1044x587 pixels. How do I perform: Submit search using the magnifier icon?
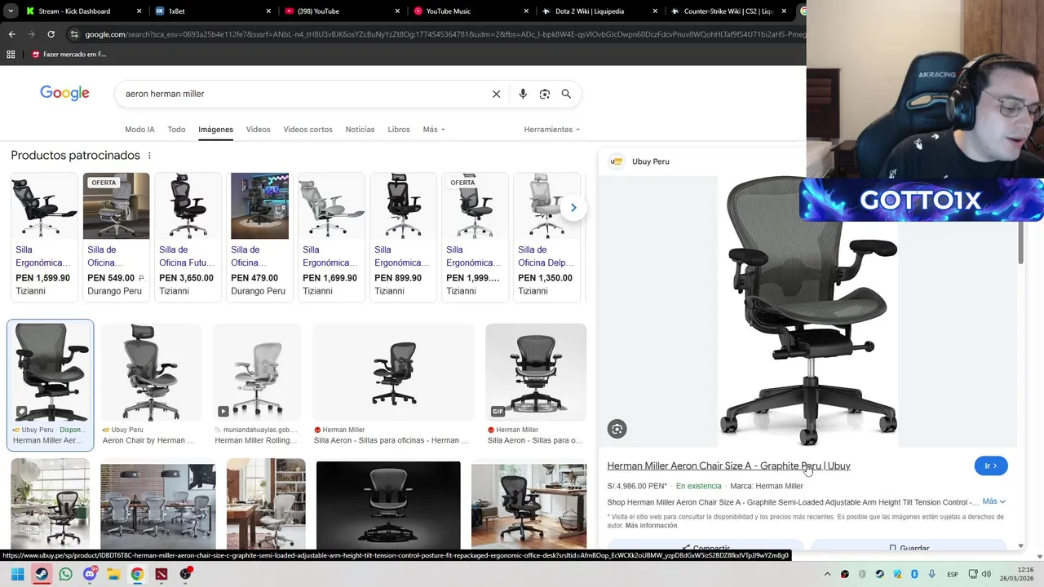[x=566, y=94]
